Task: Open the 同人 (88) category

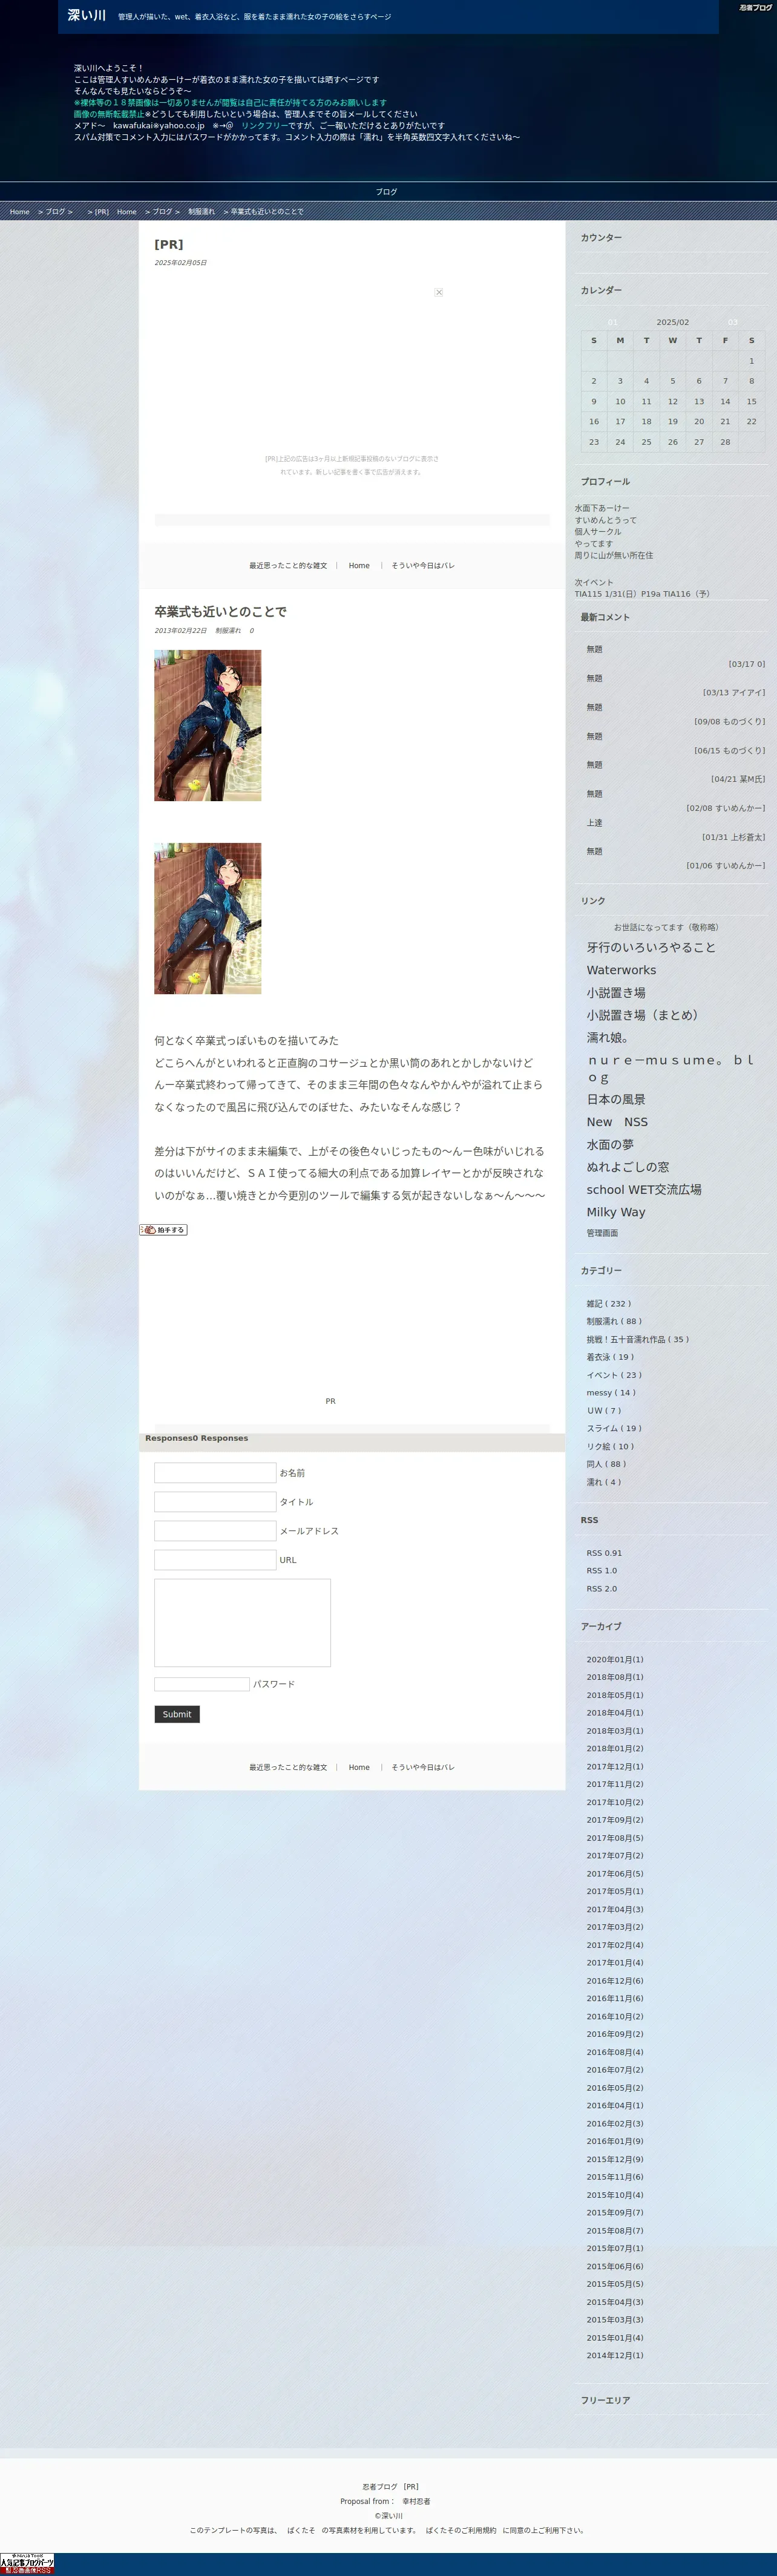Action: pos(606,1464)
